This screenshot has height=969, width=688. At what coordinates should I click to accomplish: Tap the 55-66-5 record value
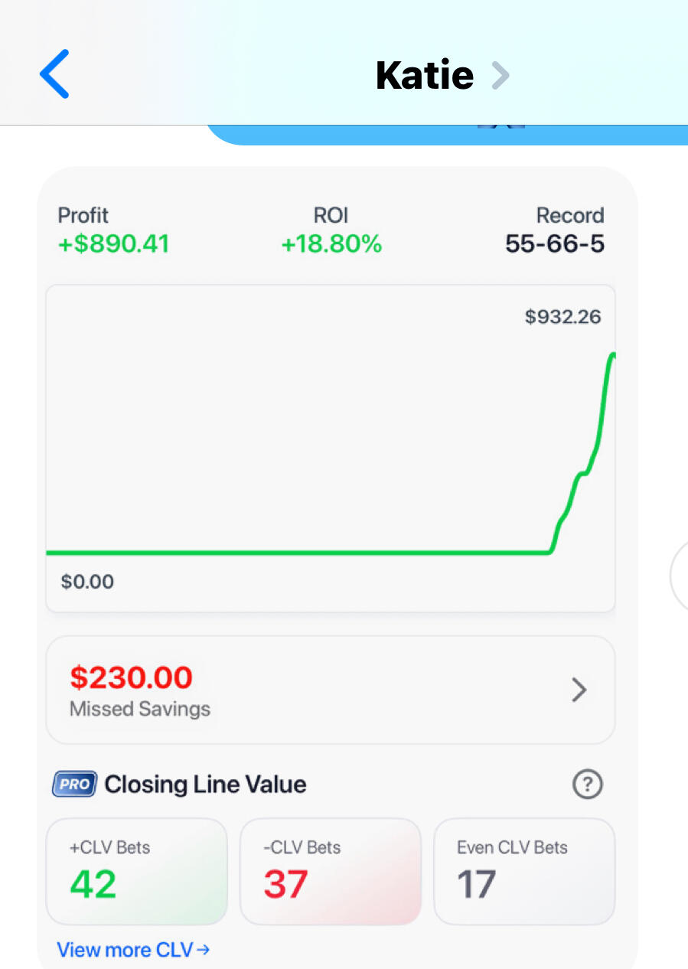tap(555, 244)
